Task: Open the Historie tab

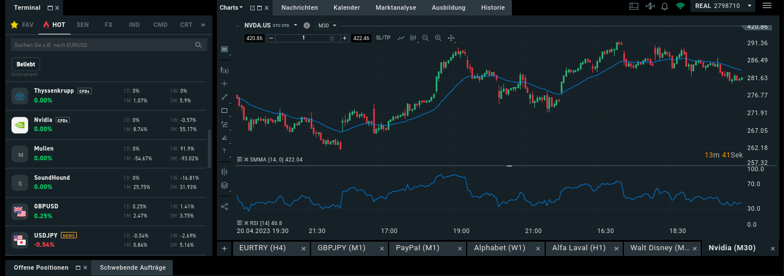Action: [493, 8]
